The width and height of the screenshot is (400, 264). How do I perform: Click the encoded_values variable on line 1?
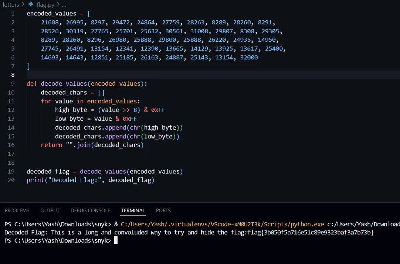(51, 13)
